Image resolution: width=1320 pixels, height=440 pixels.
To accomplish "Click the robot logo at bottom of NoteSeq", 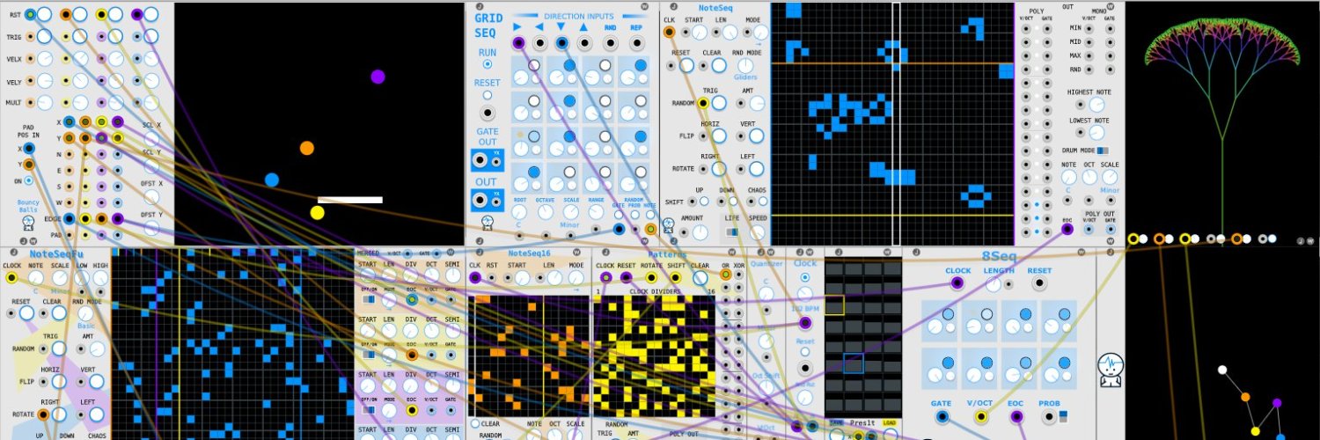I will [668, 226].
